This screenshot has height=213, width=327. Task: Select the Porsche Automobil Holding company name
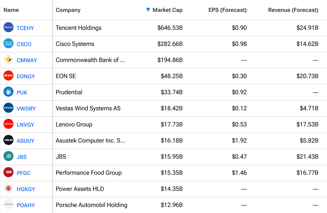[92, 205]
